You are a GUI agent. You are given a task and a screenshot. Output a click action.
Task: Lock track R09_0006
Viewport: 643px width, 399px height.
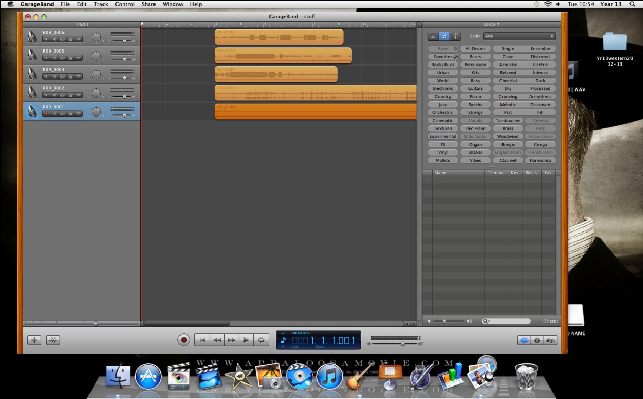pos(70,39)
